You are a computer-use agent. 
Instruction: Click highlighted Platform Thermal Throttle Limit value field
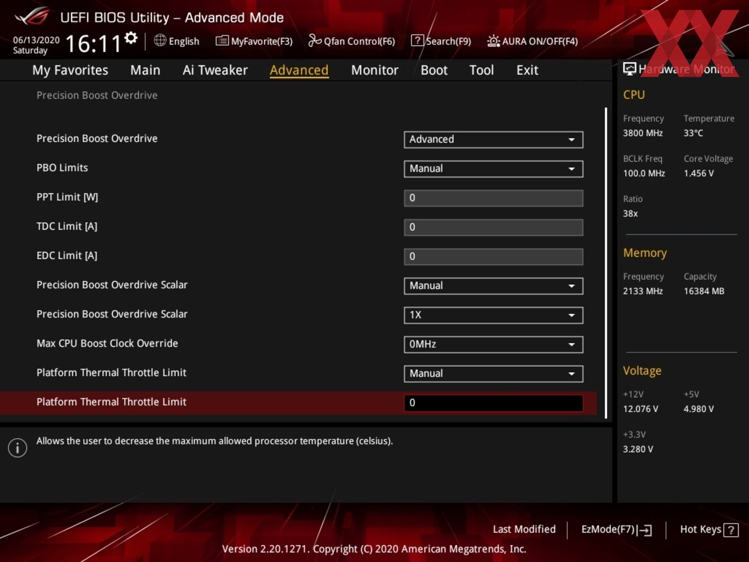pyautogui.click(x=493, y=403)
